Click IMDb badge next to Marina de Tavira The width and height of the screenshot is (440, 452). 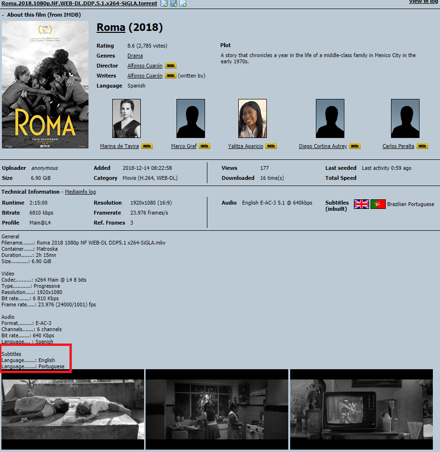pos(147,146)
